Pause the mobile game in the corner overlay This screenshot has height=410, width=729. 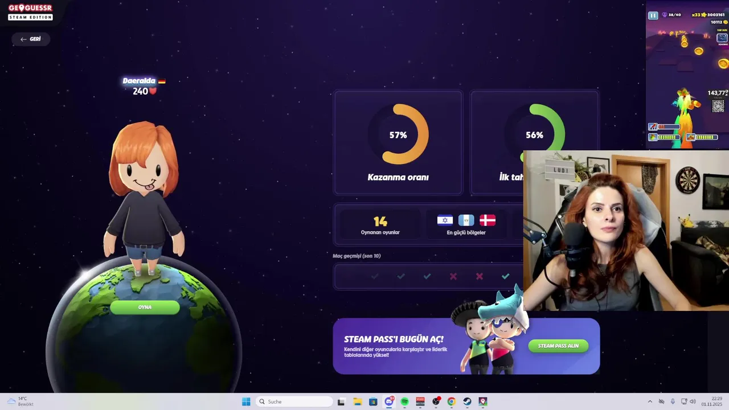[x=653, y=15]
